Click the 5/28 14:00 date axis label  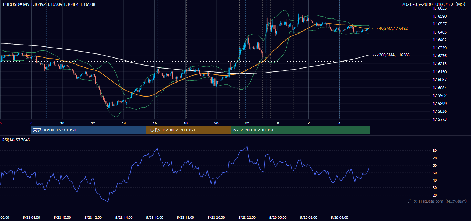tap(124, 218)
